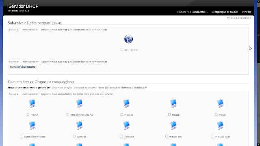Click Remover Selecionados button
Viewport: 260px width, 146px height.
[23, 67]
